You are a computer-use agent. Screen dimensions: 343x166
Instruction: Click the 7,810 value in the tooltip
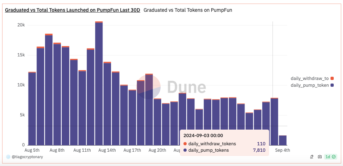(x=259, y=150)
